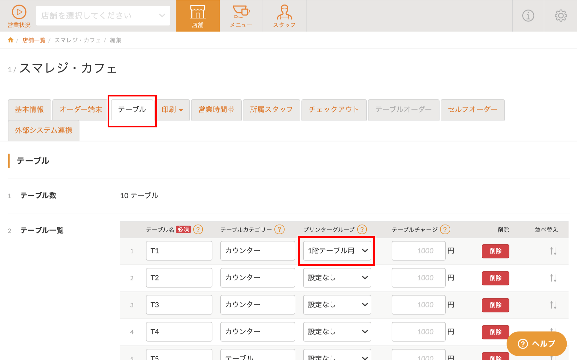Viewport: 577px width, 360px height.
Task: Open the スタッフ person icon
Action: pyautogui.click(x=284, y=12)
